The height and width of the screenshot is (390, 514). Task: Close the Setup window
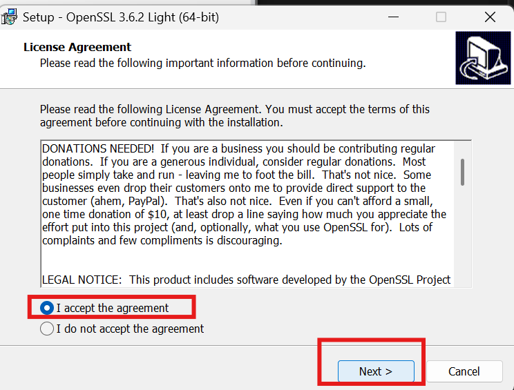[x=490, y=17]
